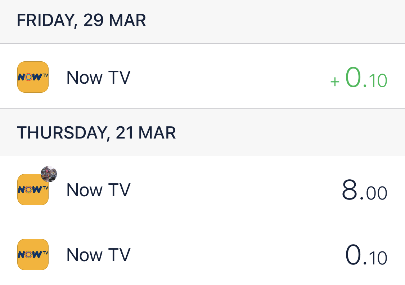Select the Friday, 29 Mar date header

81,21
